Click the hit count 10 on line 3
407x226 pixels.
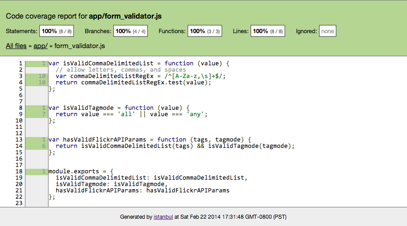click(42, 76)
